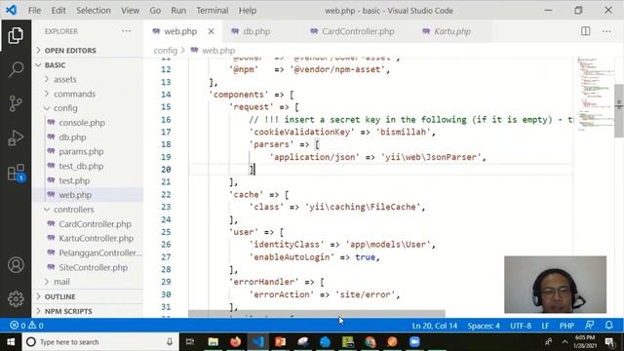Open SiteController.php in the explorer
Viewport: 624px width, 351px height.
[x=94, y=267]
